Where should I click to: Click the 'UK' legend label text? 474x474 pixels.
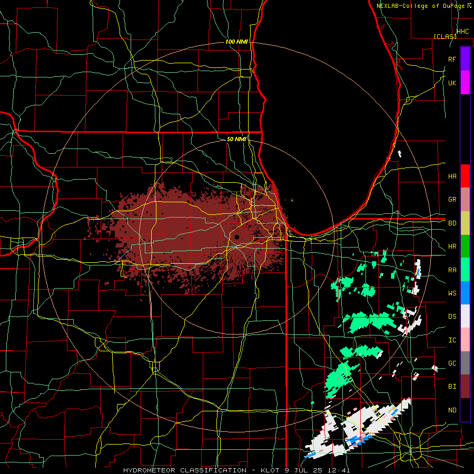pos(452,83)
